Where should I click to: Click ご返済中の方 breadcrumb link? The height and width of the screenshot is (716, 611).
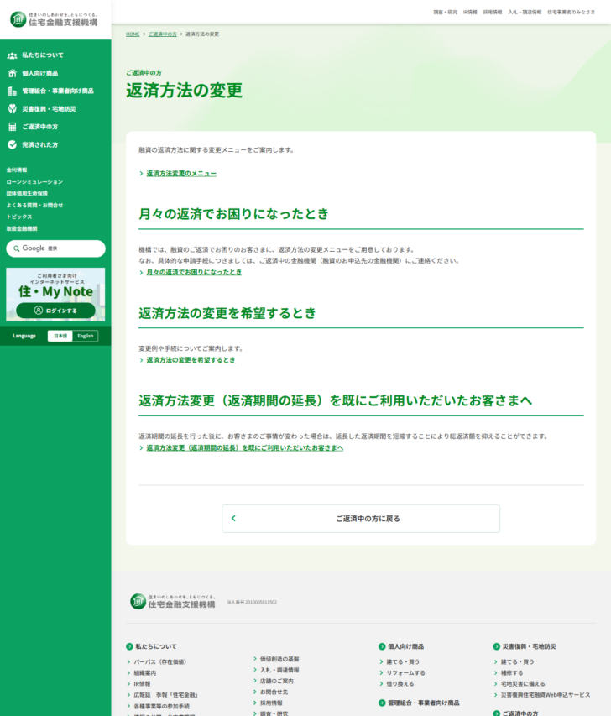coord(163,34)
